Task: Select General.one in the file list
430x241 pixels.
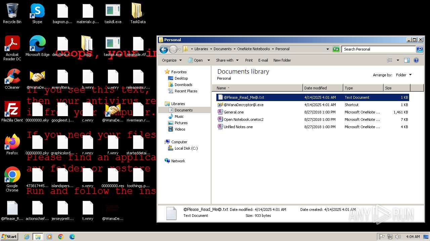Action: point(312,112)
